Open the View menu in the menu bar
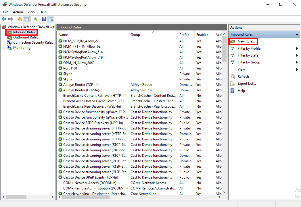The image size is (301, 207). 31,12
